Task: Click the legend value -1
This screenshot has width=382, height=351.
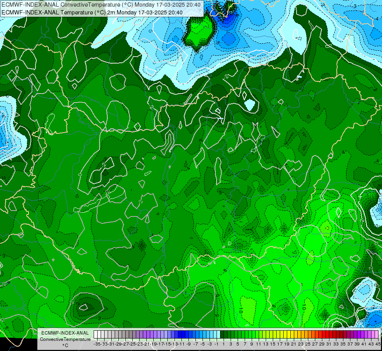Action: [x=217, y=344]
